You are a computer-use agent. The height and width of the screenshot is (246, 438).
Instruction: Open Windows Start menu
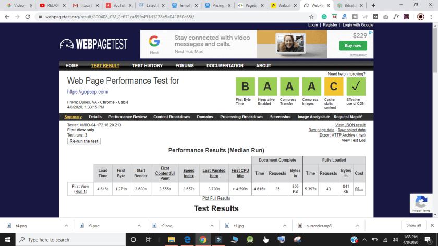click(7, 240)
